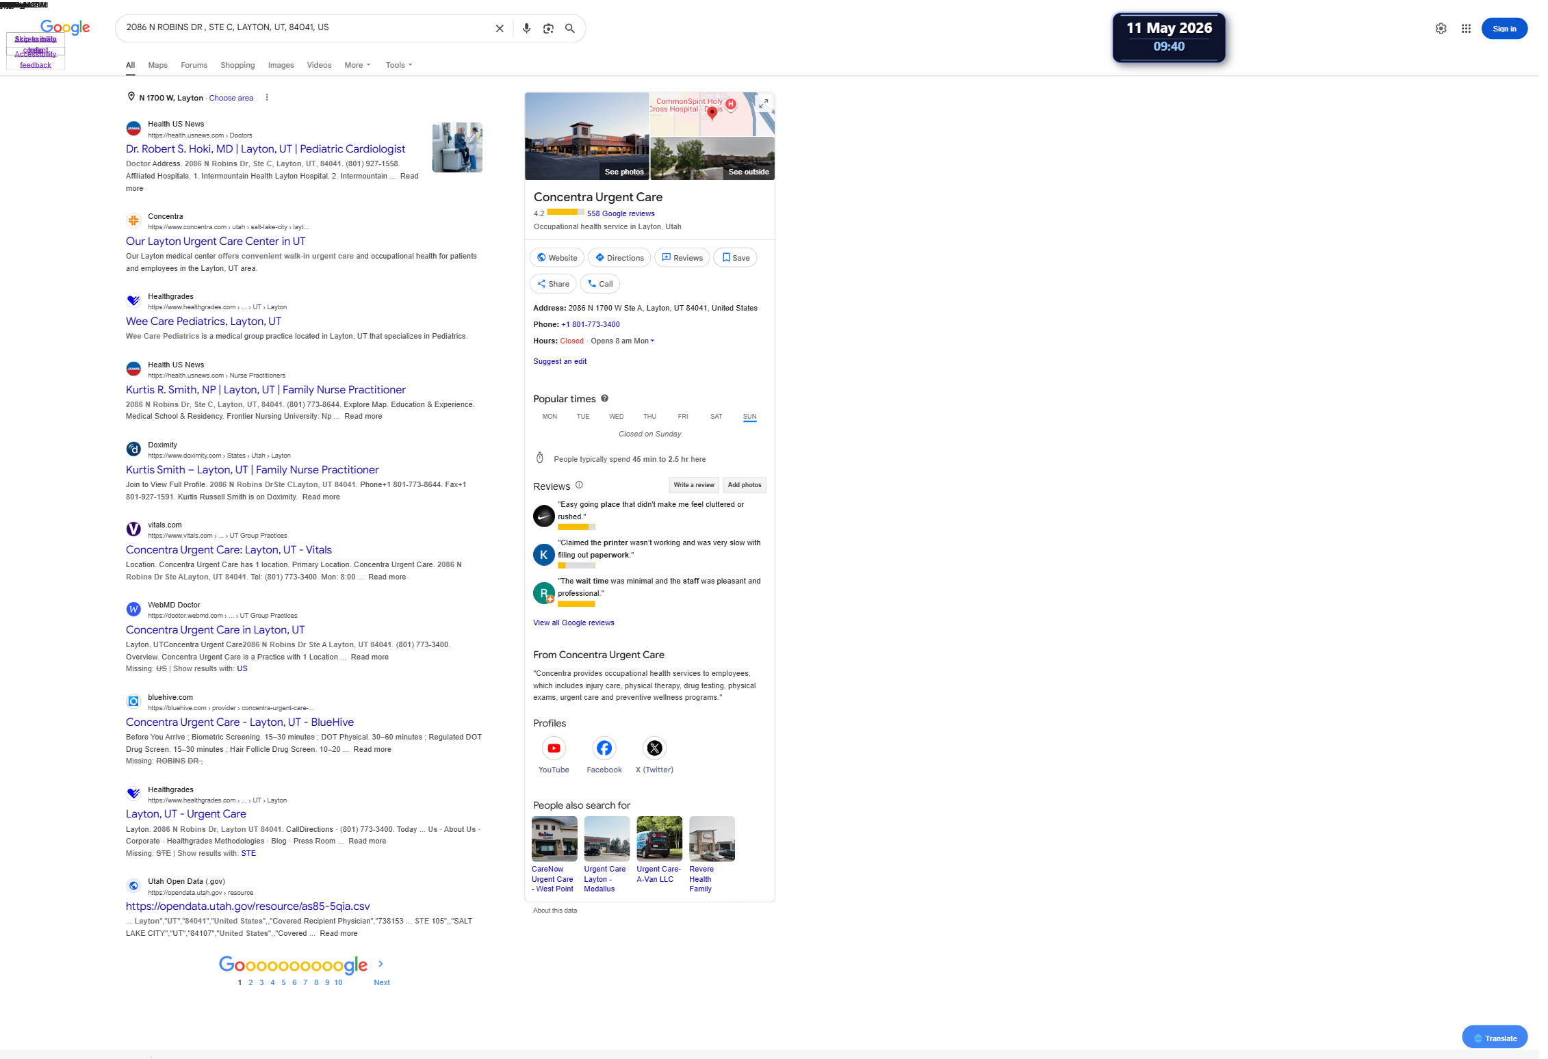Click the red map pin on the map
Image resolution: width=1548 pixels, height=1059 pixels.
click(712, 113)
